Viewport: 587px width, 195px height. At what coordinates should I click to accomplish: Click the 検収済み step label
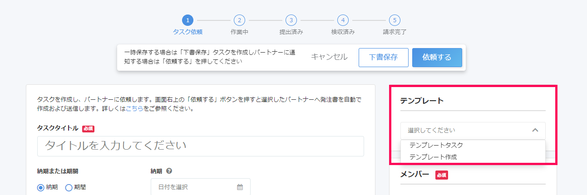(343, 32)
